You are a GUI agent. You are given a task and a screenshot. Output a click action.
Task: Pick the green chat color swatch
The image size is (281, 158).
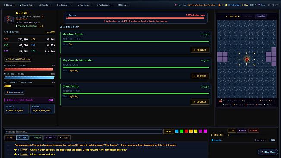[182, 131]
